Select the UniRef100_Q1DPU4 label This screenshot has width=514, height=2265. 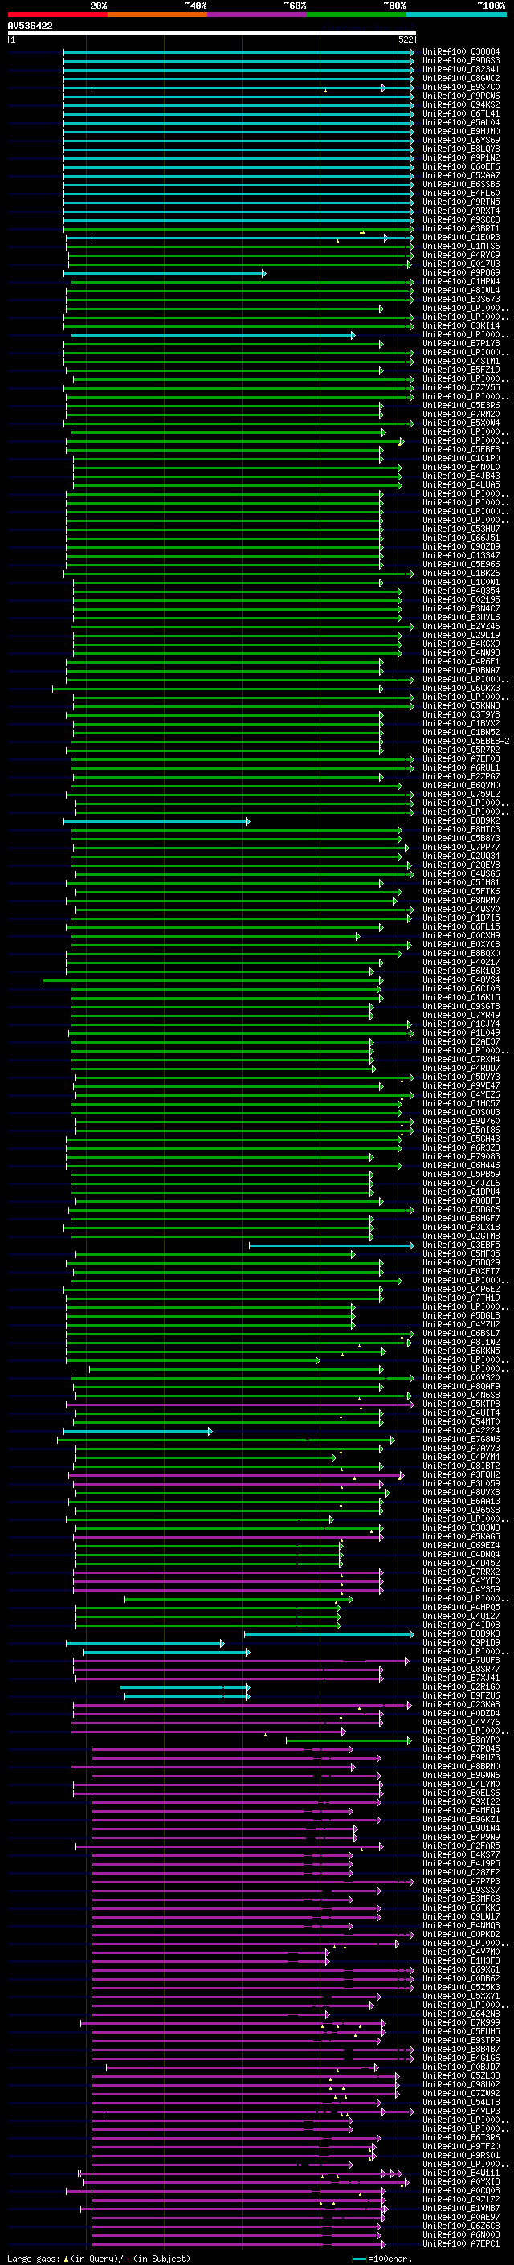tap(461, 1192)
